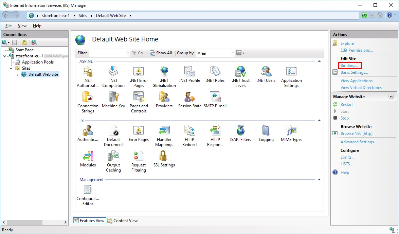Image resolution: width=399 pixels, height=234 pixels.
Task: Open the Logging feature icon
Action: (266, 131)
